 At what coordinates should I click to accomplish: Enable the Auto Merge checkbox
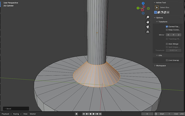167,44
